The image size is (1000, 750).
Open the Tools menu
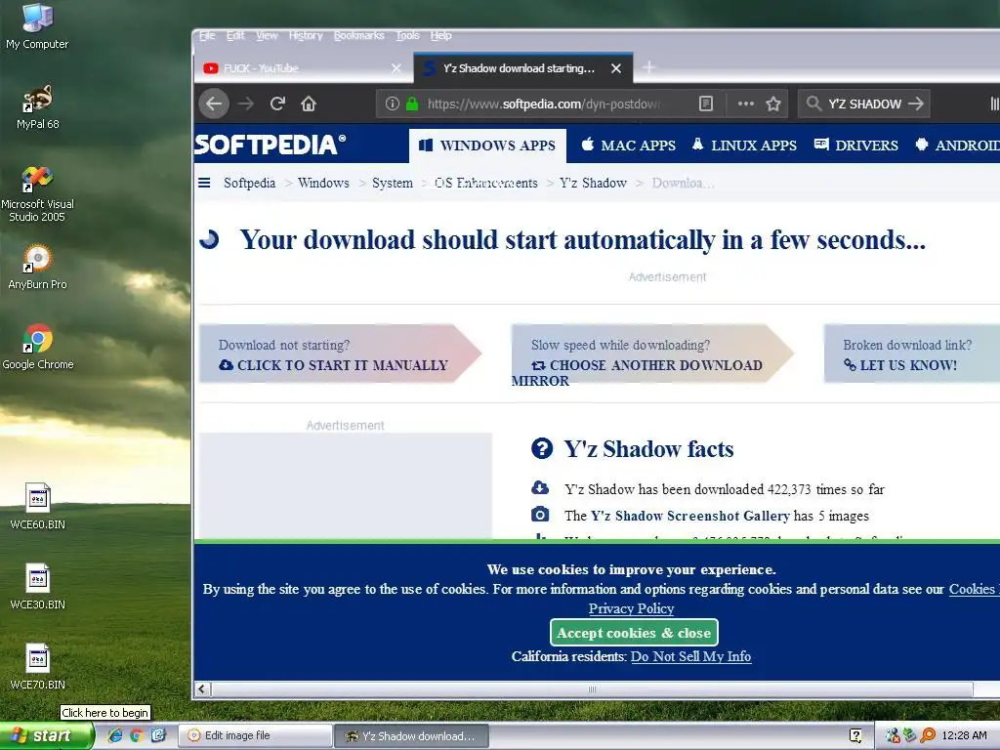(x=407, y=36)
